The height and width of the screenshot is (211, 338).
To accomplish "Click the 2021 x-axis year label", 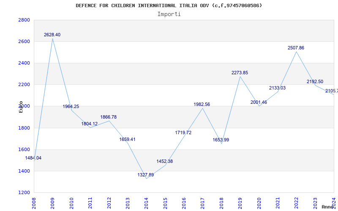I will (278, 203).
